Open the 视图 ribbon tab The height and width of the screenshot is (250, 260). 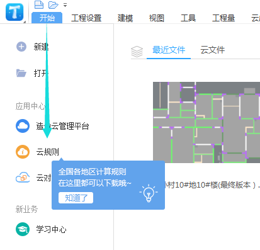click(157, 18)
